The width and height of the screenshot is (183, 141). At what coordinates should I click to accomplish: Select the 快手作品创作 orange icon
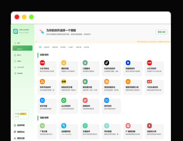42,81
